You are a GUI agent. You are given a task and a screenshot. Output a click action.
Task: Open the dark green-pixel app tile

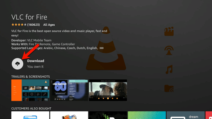[108, 115]
